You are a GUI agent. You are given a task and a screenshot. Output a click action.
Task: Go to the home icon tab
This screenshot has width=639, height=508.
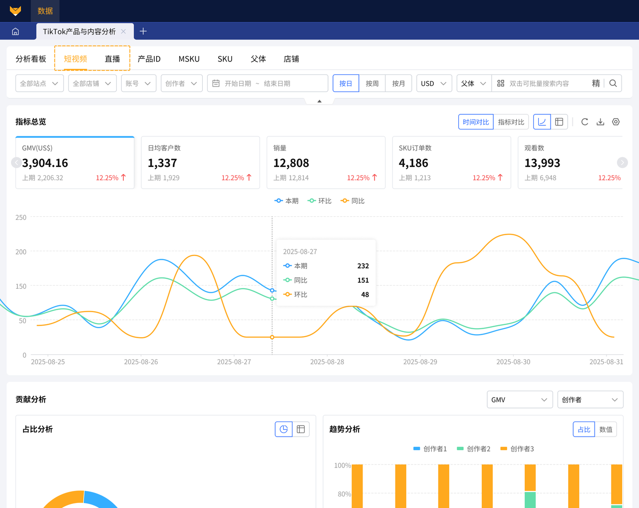[x=15, y=31]
